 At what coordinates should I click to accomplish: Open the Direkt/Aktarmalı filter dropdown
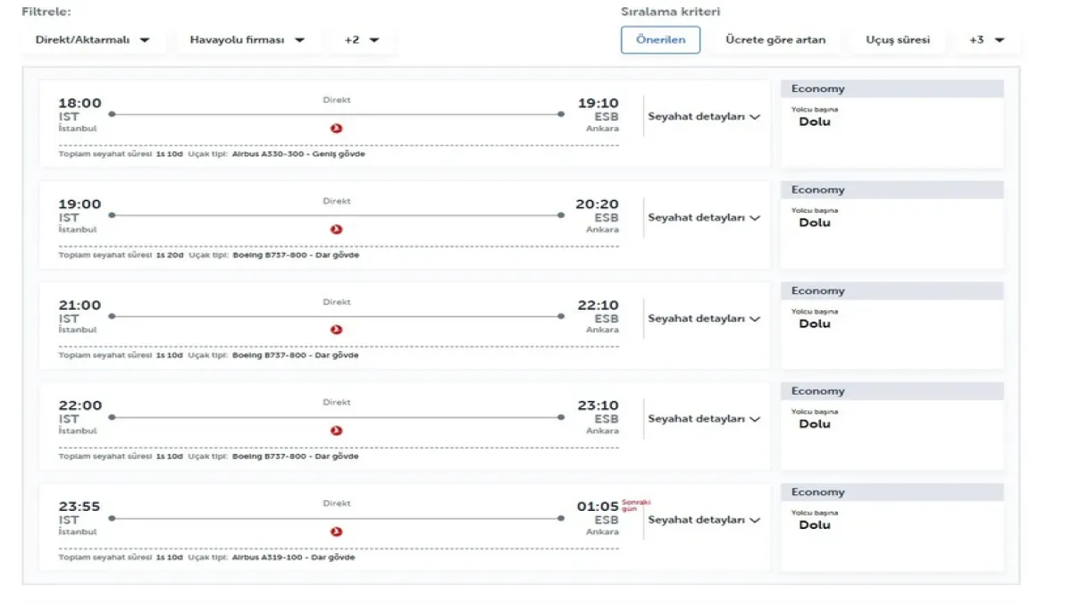tap(93, 40)
